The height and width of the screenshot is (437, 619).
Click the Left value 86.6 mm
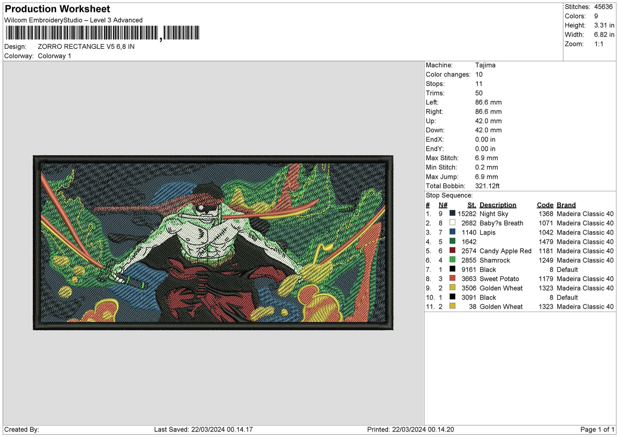[488, 102]
